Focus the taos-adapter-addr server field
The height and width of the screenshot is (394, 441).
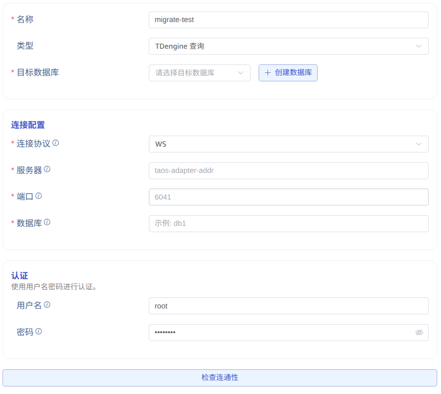(288, 171)
